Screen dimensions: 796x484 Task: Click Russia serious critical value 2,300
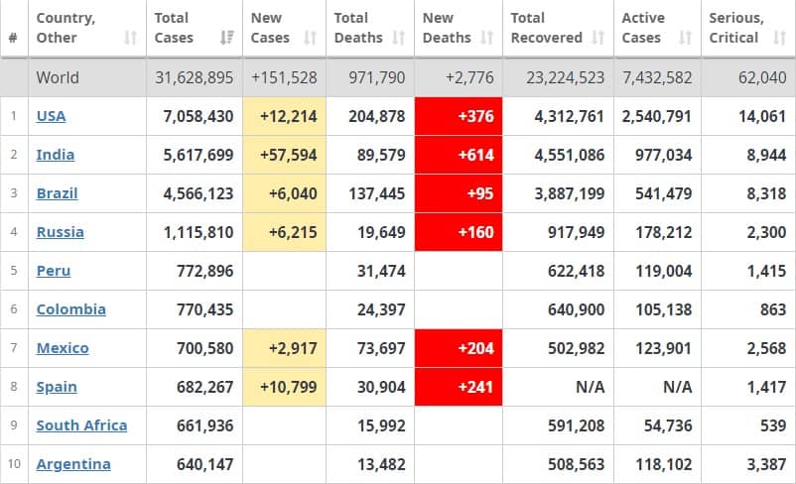point(766,232)
